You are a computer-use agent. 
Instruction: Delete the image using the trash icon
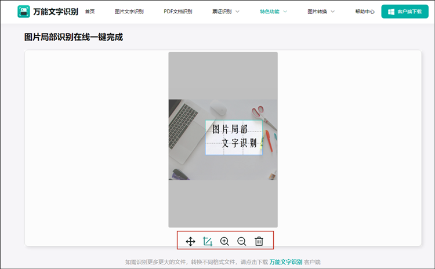tap(259, 241)
